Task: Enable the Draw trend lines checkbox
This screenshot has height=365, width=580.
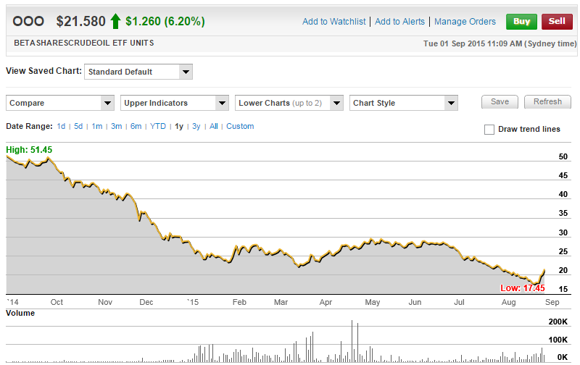Action: click(x=489, y=130)
